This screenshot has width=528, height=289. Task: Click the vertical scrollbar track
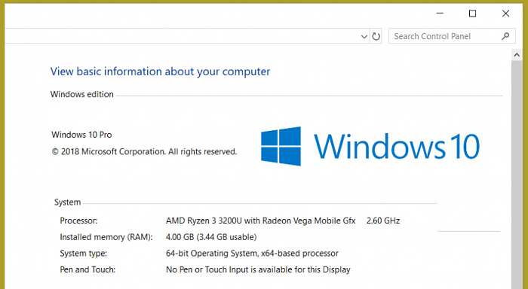(x=517, y=175)
